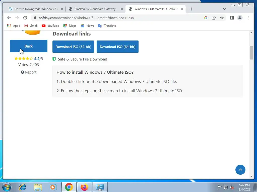Open the Chrome side panel

232,18
